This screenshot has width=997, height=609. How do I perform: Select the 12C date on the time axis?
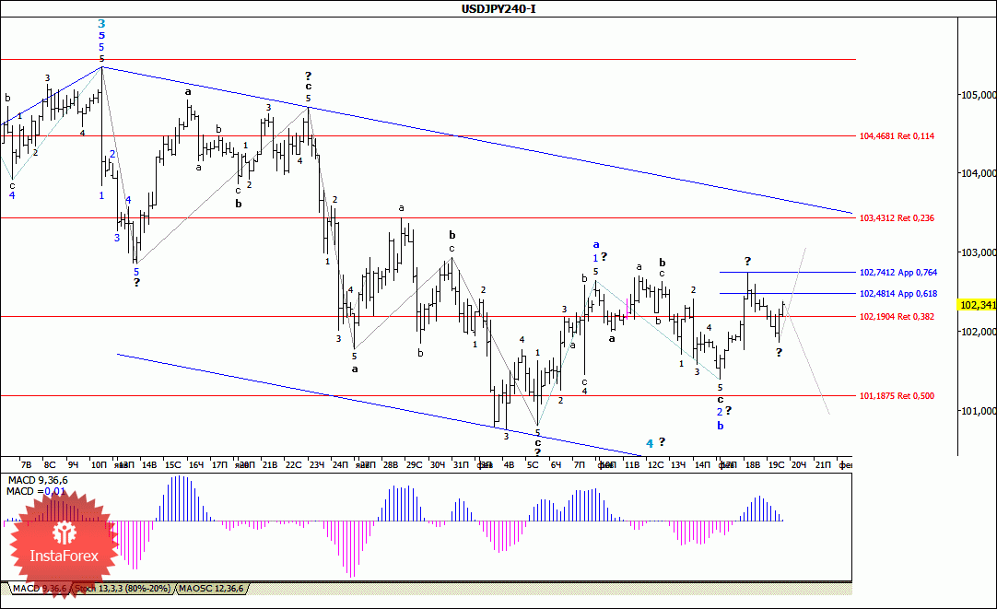coord(655,465)
